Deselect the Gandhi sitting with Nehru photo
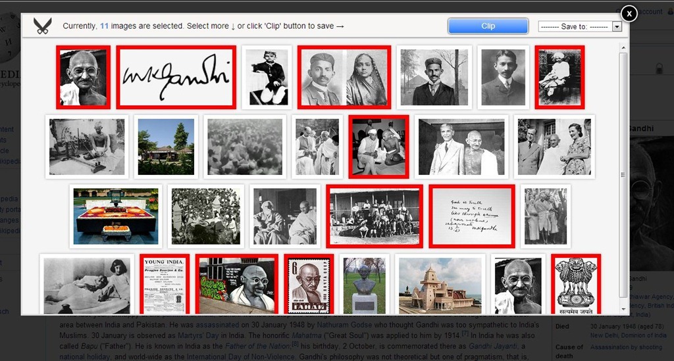Viewport: 674px width, 361px height. 378,147
